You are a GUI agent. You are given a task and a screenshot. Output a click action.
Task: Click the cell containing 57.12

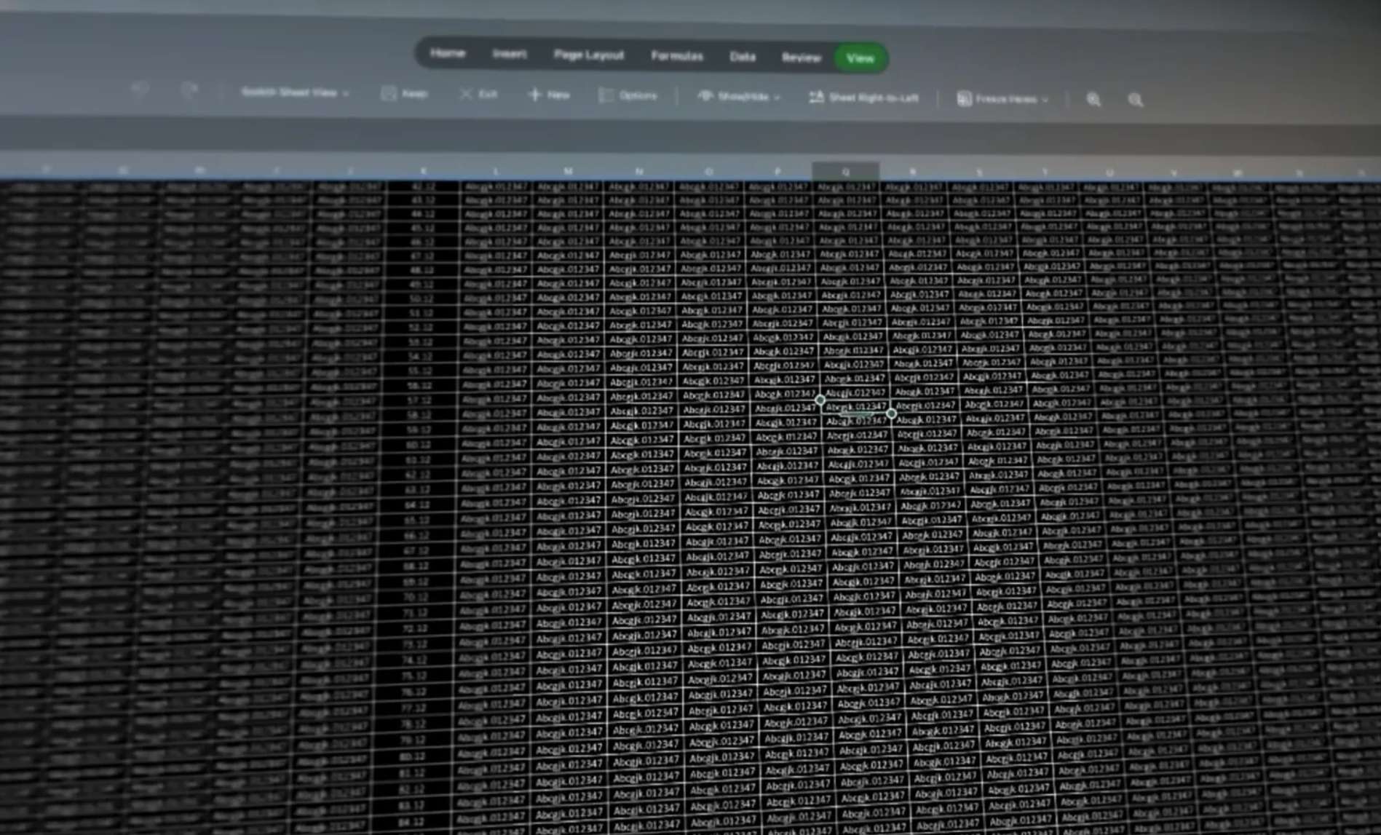(419, 400)
